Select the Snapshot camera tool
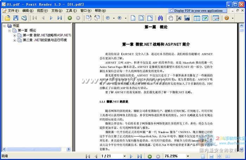246x160 pixels. pos(187,18)
